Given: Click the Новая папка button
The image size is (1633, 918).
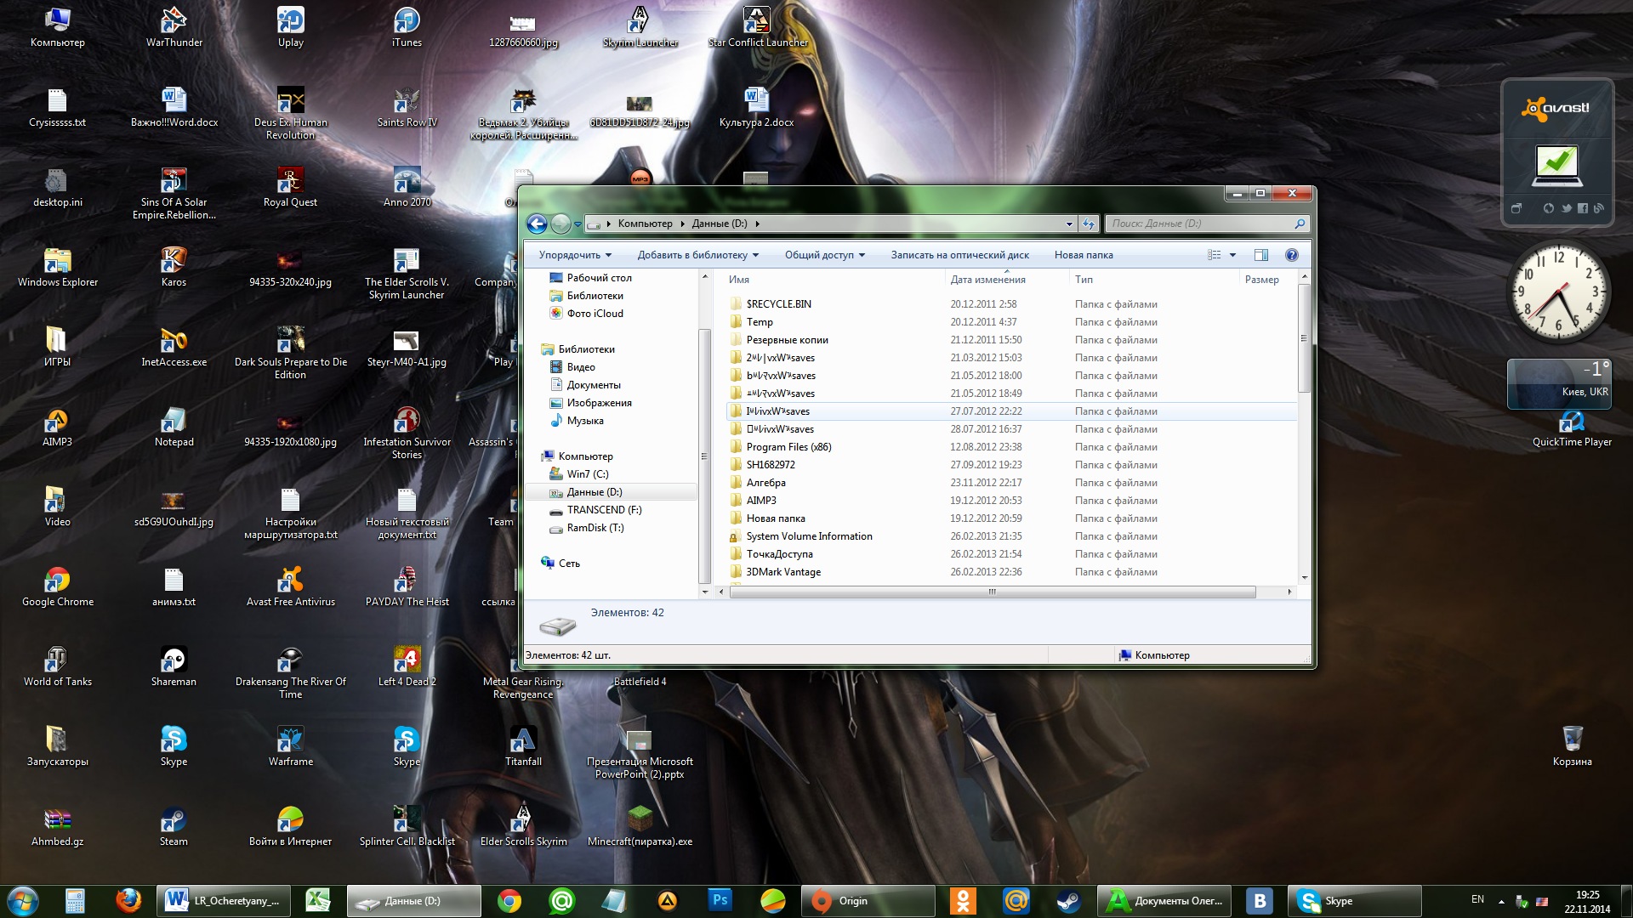Looking at the screenshot, I should (1084, 255).
